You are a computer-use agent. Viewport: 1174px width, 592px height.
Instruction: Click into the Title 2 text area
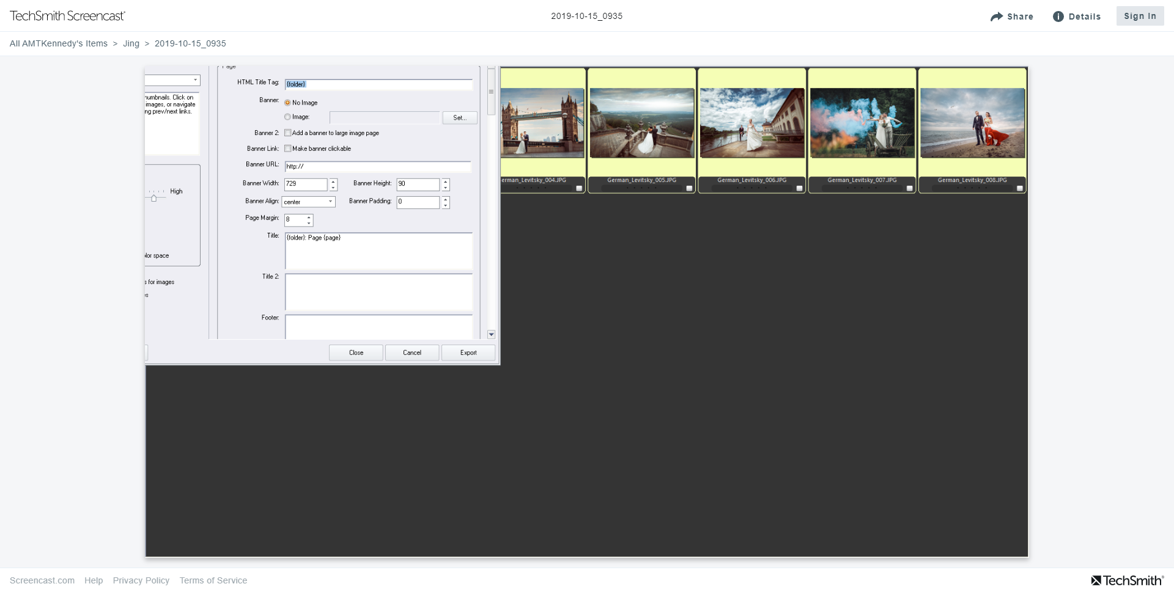[x=378, y=292]
